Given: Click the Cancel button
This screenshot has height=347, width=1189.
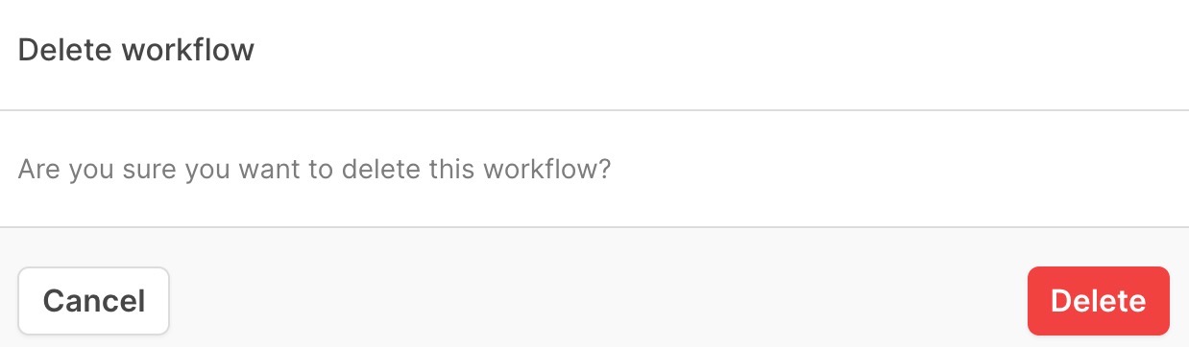Looking at the screenshot, I should click(94, 301).
